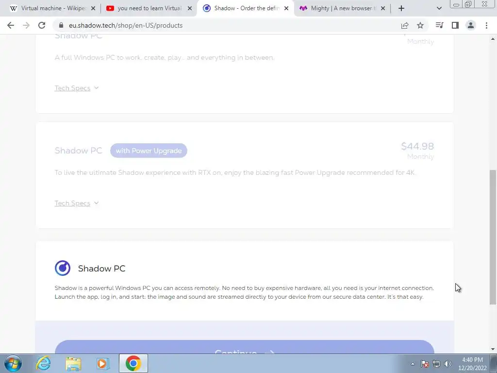This screenshot has width=497, height=373.
Task: Click the browser forward arrow
Action: click(x=26, y=25)
